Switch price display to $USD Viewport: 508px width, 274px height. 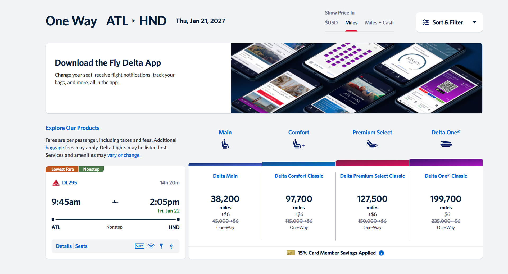point(331,23)
